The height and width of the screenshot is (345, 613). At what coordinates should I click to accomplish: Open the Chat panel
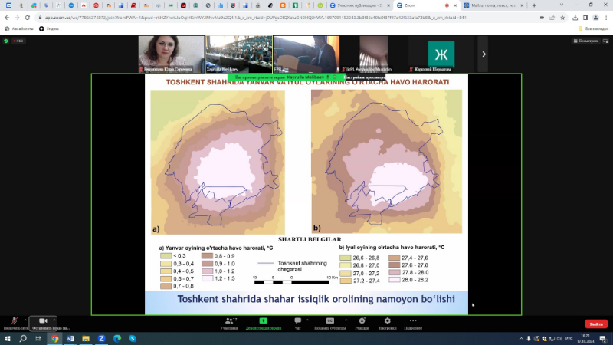[x=297, y=321]
